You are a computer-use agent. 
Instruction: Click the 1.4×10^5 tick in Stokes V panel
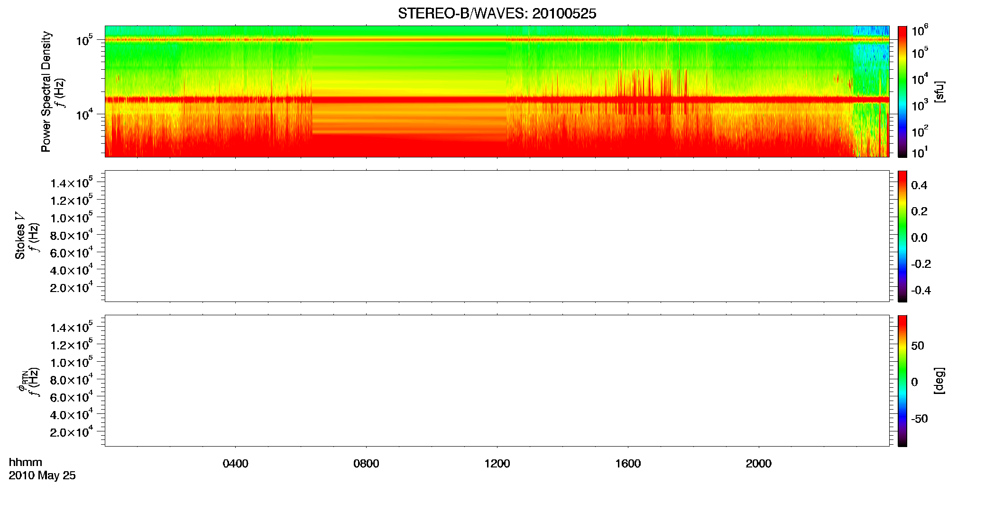[x=72, y=183]
